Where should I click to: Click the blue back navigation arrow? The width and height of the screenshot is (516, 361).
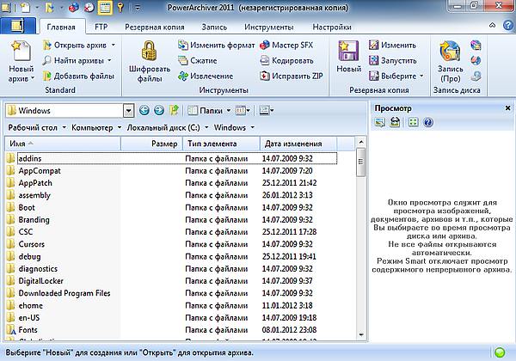click(144, 110)
